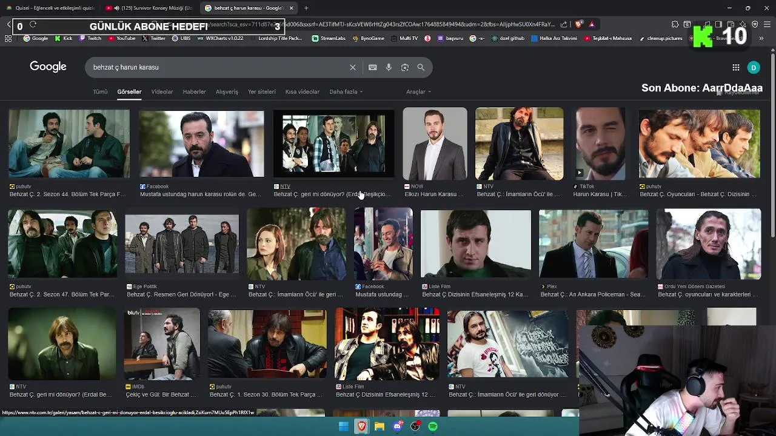Switch to the Alışveriş tab
Viewport: 776px width, 436px height.
pos(227,91)
